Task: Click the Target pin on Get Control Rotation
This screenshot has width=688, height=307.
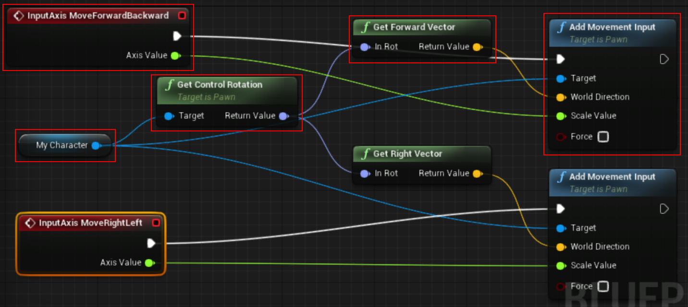Action: (x=169, y=116)
